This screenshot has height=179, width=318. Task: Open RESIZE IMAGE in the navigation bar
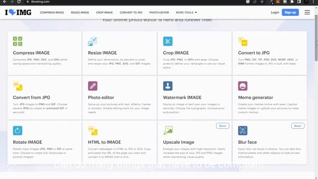click(x=80, y=12)
